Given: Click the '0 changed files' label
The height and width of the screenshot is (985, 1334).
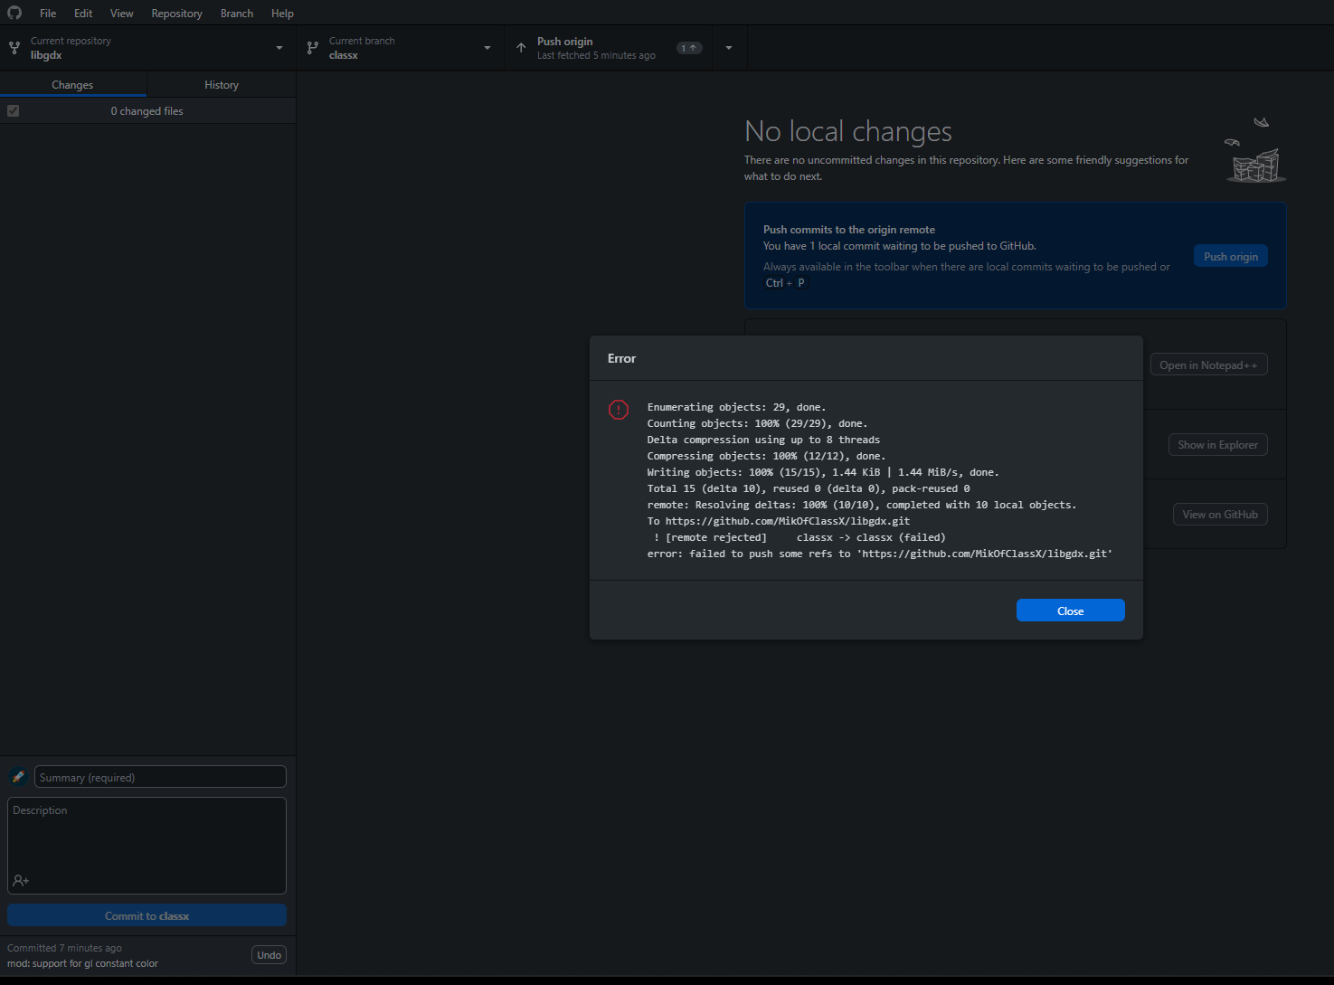Looking at the screenshot, I should click(147, 111).
